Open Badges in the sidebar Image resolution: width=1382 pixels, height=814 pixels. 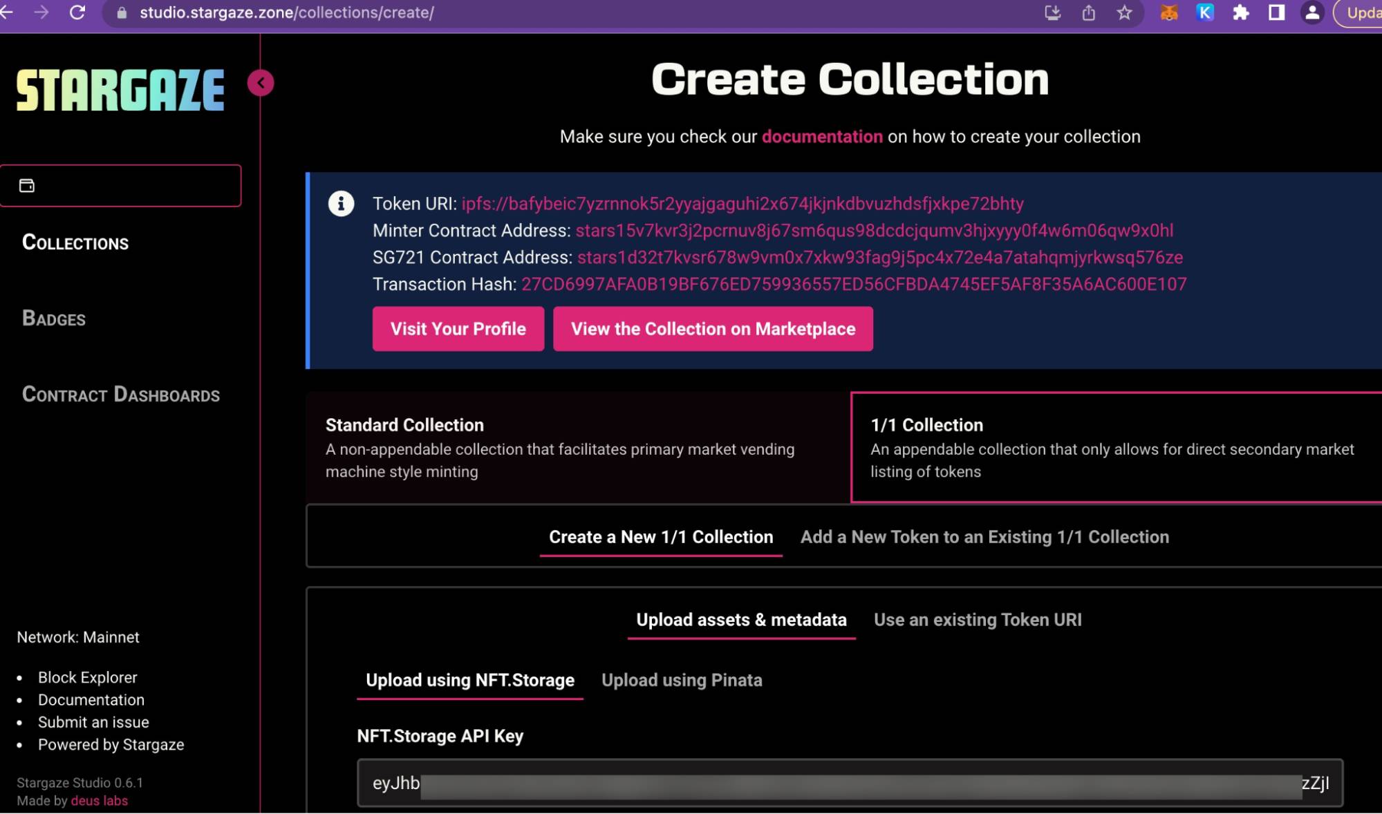(x=54, y=319)
